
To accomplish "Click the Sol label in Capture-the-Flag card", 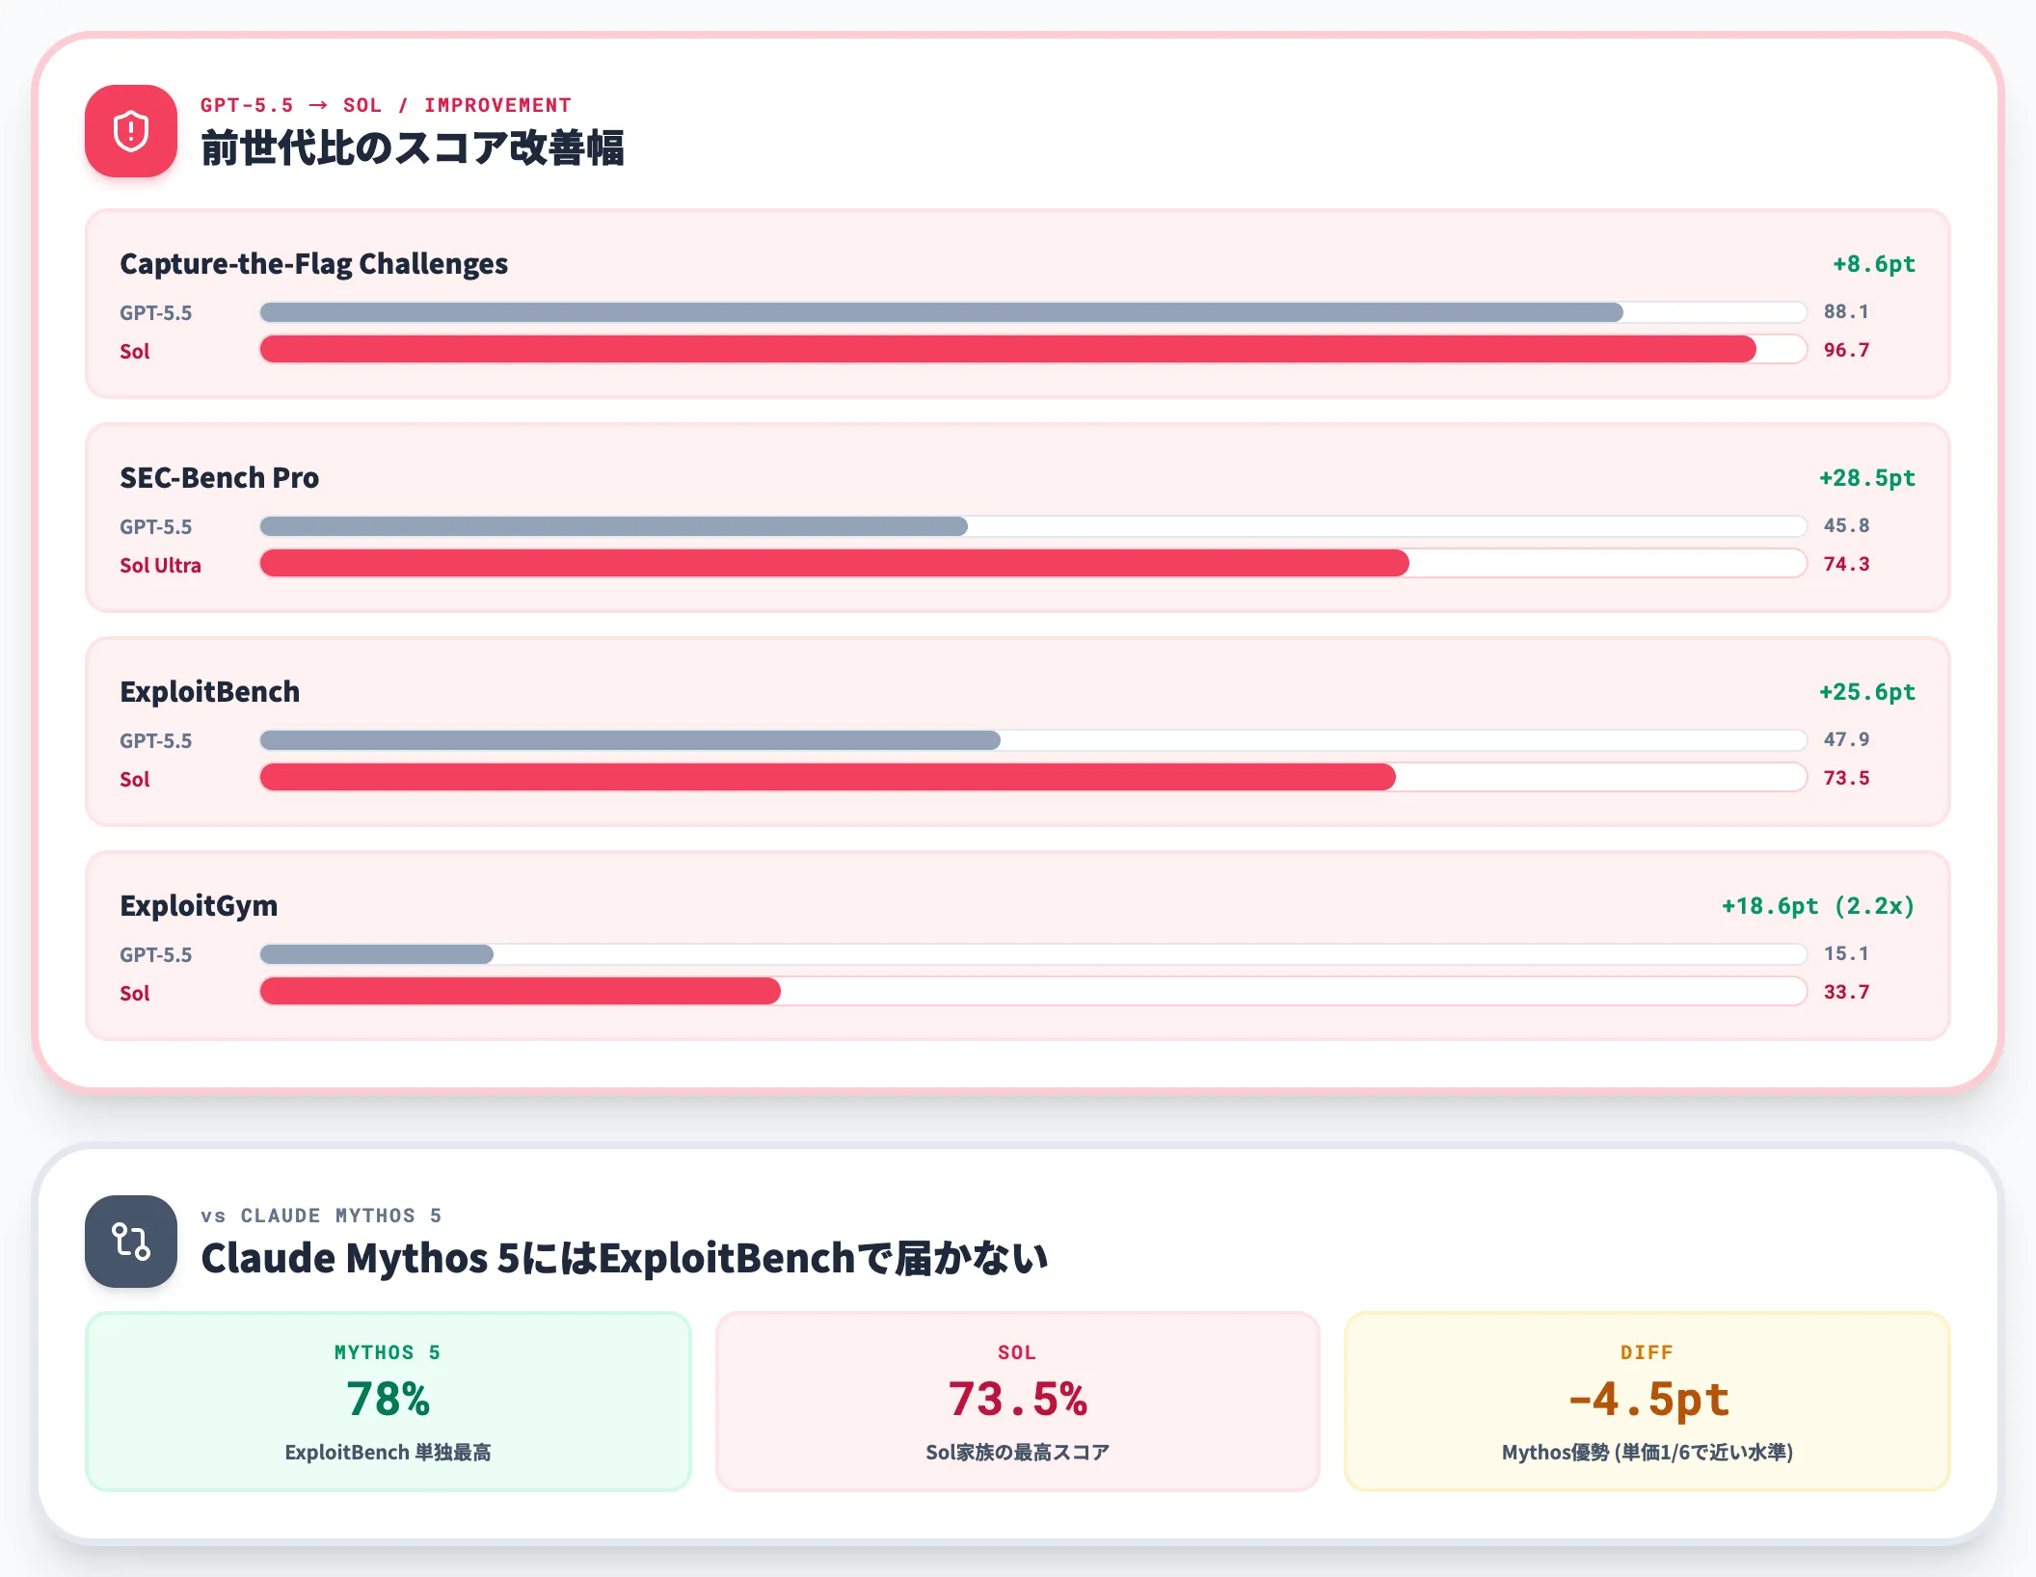I will point(135,352).
